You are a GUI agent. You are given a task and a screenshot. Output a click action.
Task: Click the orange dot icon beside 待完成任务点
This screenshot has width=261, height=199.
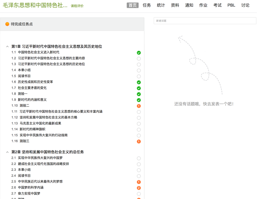7,24
